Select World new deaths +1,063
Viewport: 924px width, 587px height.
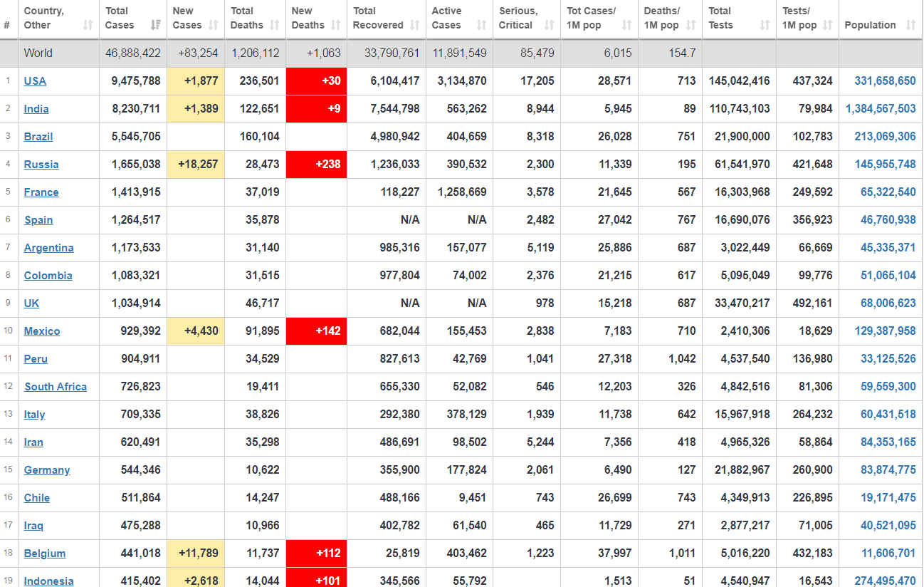[323, 53]
